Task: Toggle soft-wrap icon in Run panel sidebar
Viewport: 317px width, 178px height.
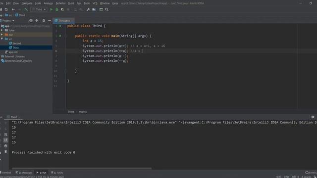Action: coord(5,134)
